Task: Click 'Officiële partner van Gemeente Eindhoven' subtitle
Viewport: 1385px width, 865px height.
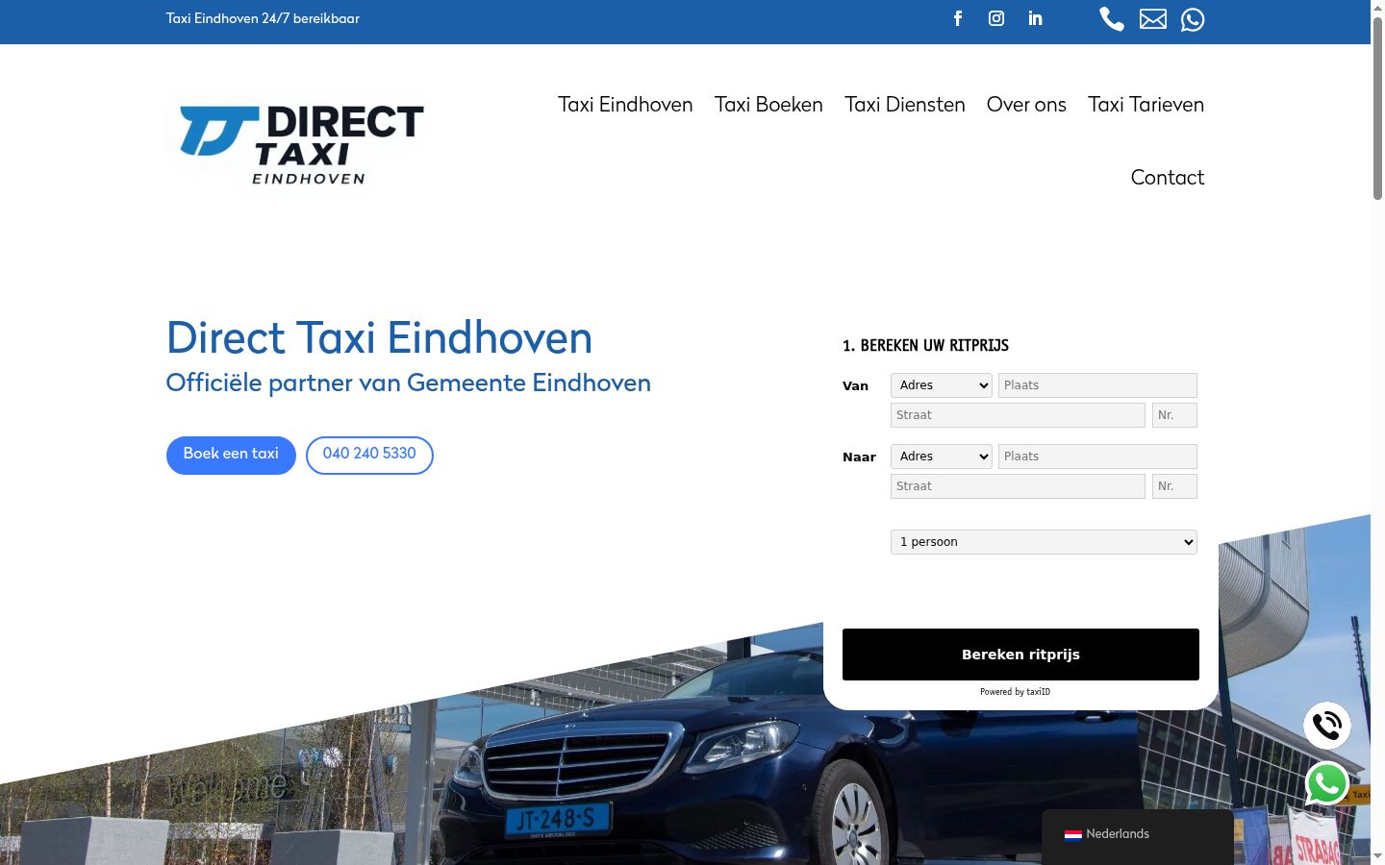Action: pos(409,383)
